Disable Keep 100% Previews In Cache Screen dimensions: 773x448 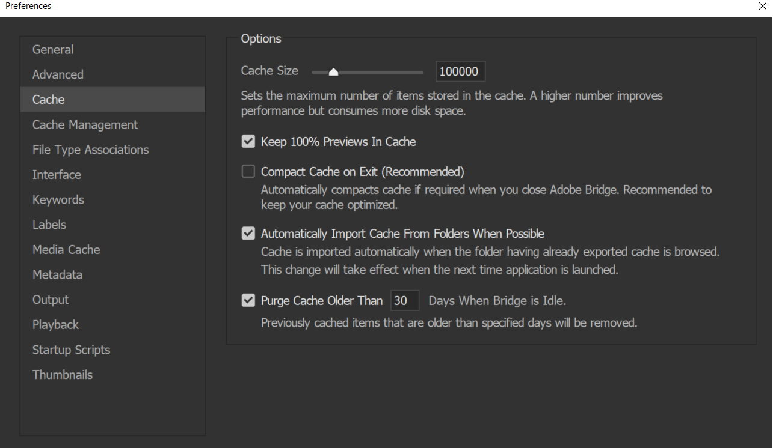pos(248,142)
